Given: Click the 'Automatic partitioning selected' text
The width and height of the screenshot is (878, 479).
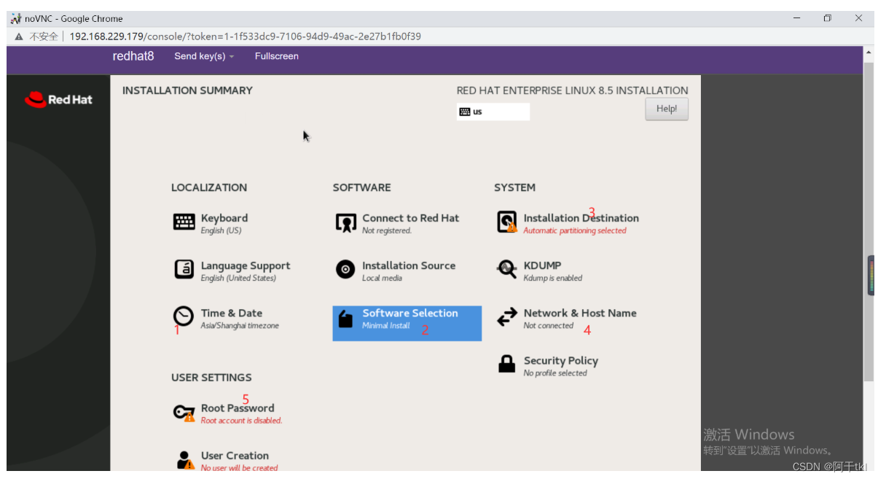Looking at the screenshot, I should tap(575, 230).
